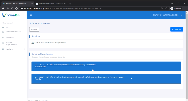
Task: Click the Regulados sidebar icon
Action: point(3,37)
